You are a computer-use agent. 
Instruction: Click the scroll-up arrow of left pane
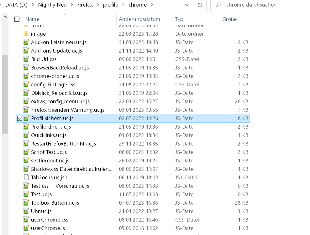[x=5, y=17]
